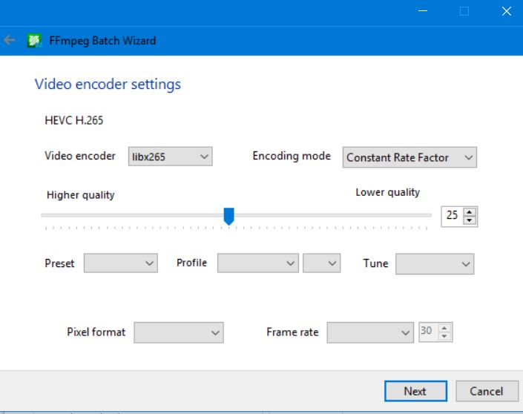Open the Preset dropdown
The width and height of the screenshot is (523, 414).
120,263
